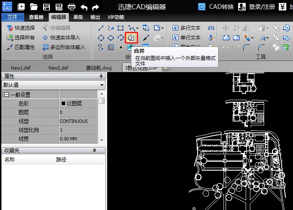Screen dimensions: 293x210
Task: Click the text style brush icon
Action: pyautogui.click(x=211, y=38)
